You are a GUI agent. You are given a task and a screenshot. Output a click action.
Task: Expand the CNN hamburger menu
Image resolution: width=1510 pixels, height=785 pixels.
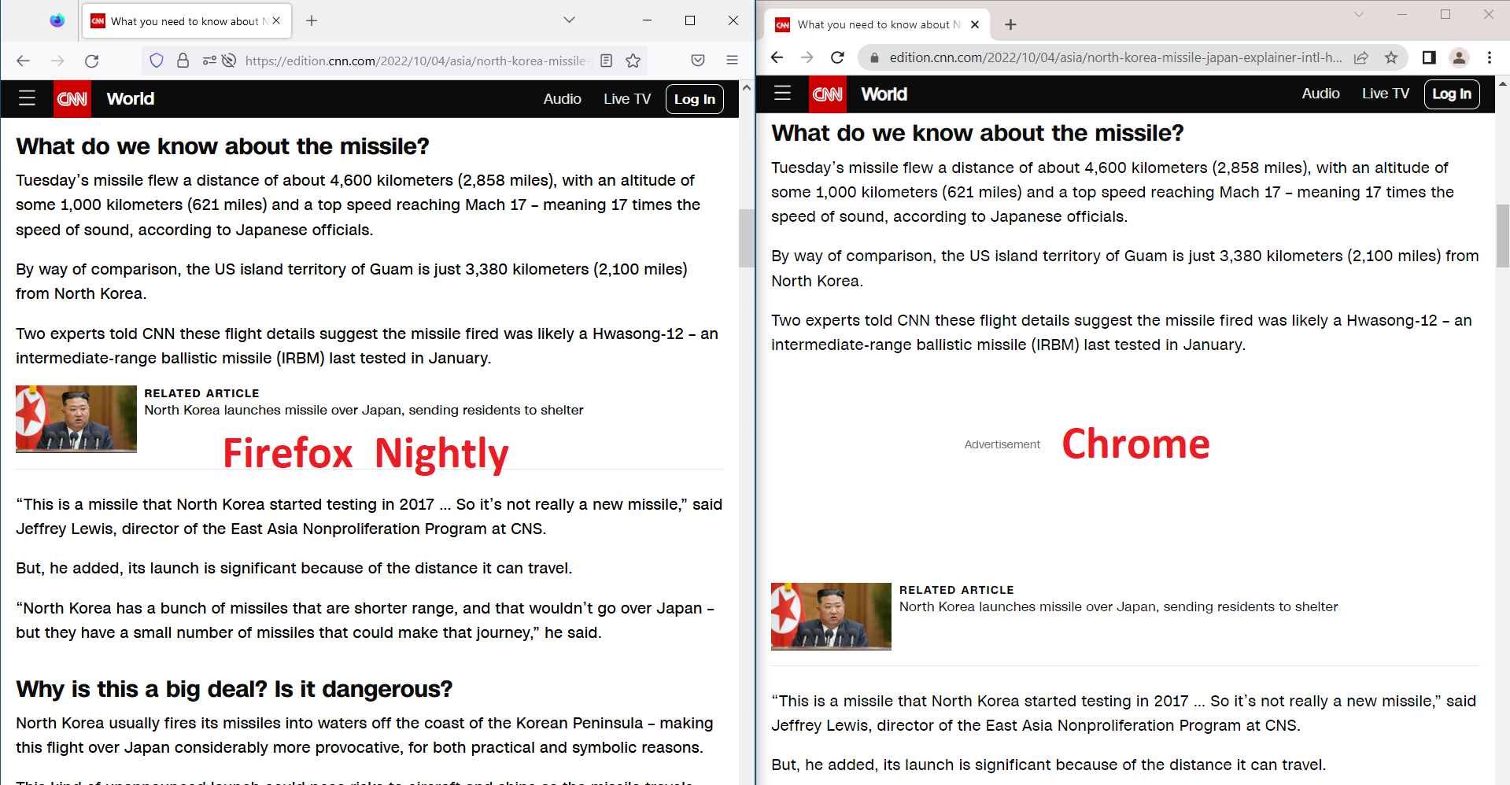click(x=27, y=98)
